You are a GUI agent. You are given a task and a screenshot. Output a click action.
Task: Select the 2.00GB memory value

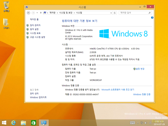pyautogui.click(x=93, y=52)
